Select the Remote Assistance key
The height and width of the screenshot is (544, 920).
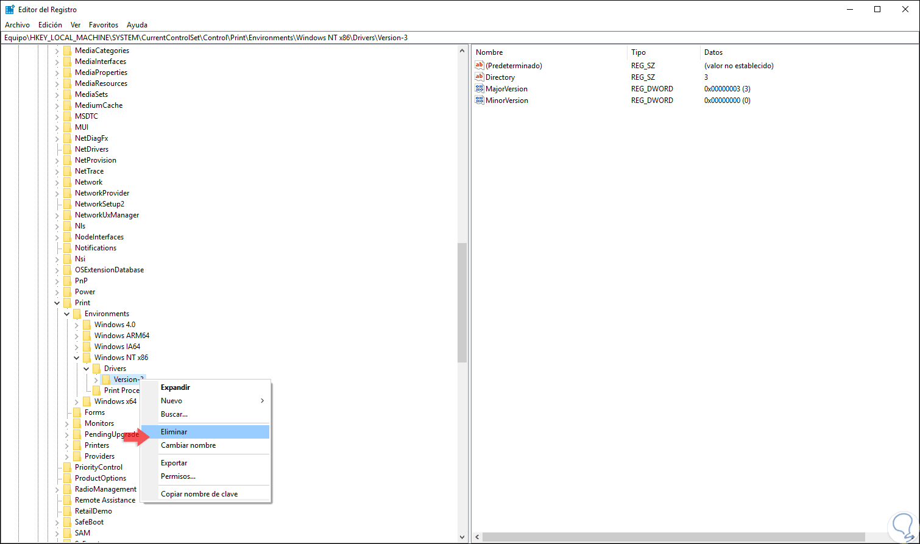click(x=105, y=500)
